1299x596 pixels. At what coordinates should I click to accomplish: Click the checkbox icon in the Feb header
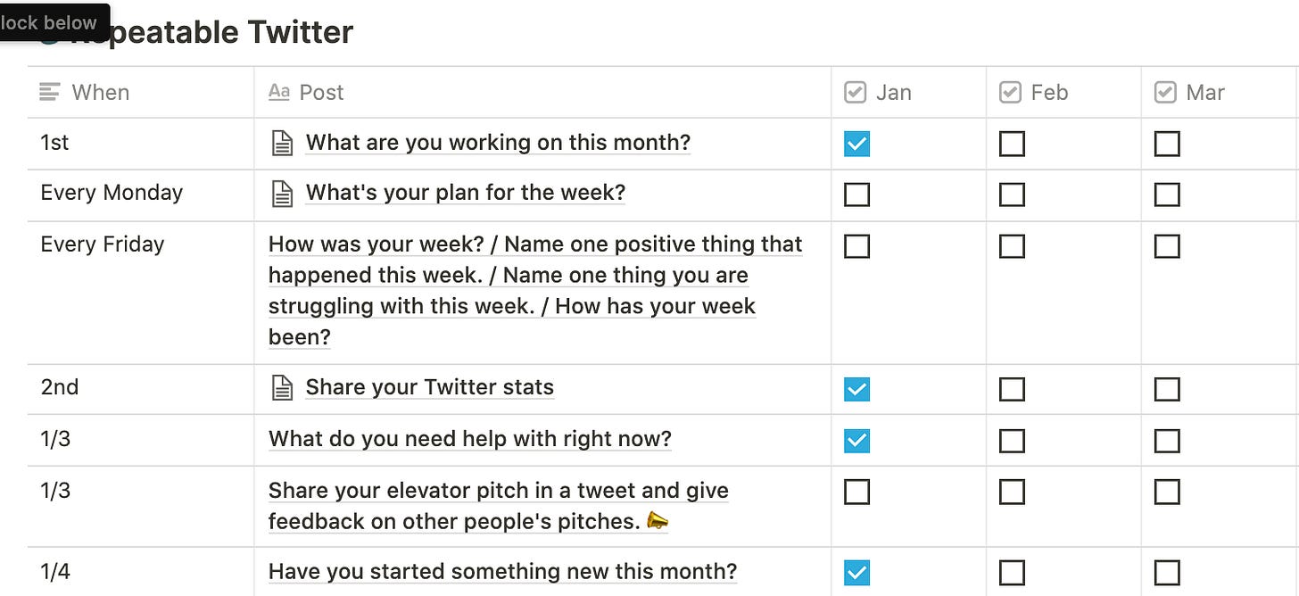1010,92
